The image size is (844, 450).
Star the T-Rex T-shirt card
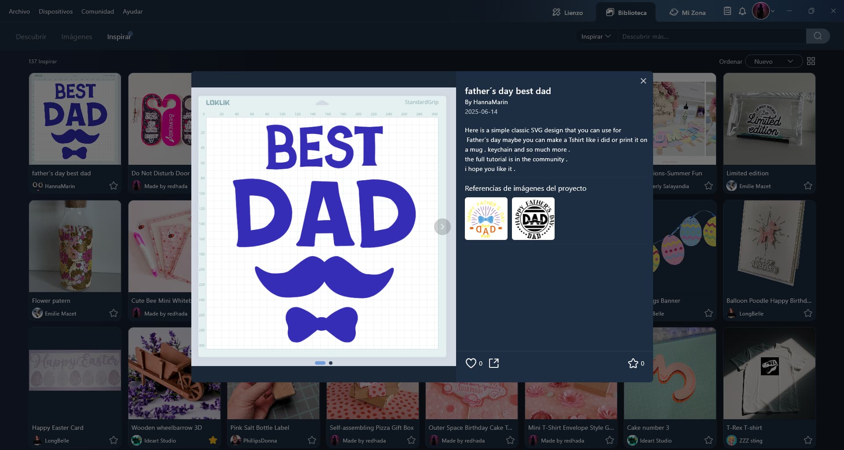[808, 440]
